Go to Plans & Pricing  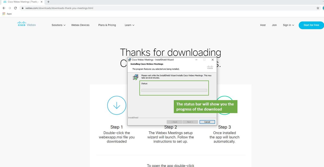pyautogui.click(x=107, y=25)
